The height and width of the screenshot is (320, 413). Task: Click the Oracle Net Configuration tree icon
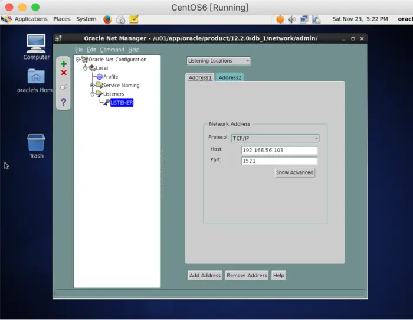(x=84, y=60)
